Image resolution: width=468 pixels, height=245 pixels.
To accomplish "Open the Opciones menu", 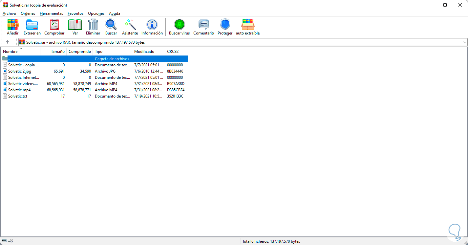I will click(x=96, y=13).
